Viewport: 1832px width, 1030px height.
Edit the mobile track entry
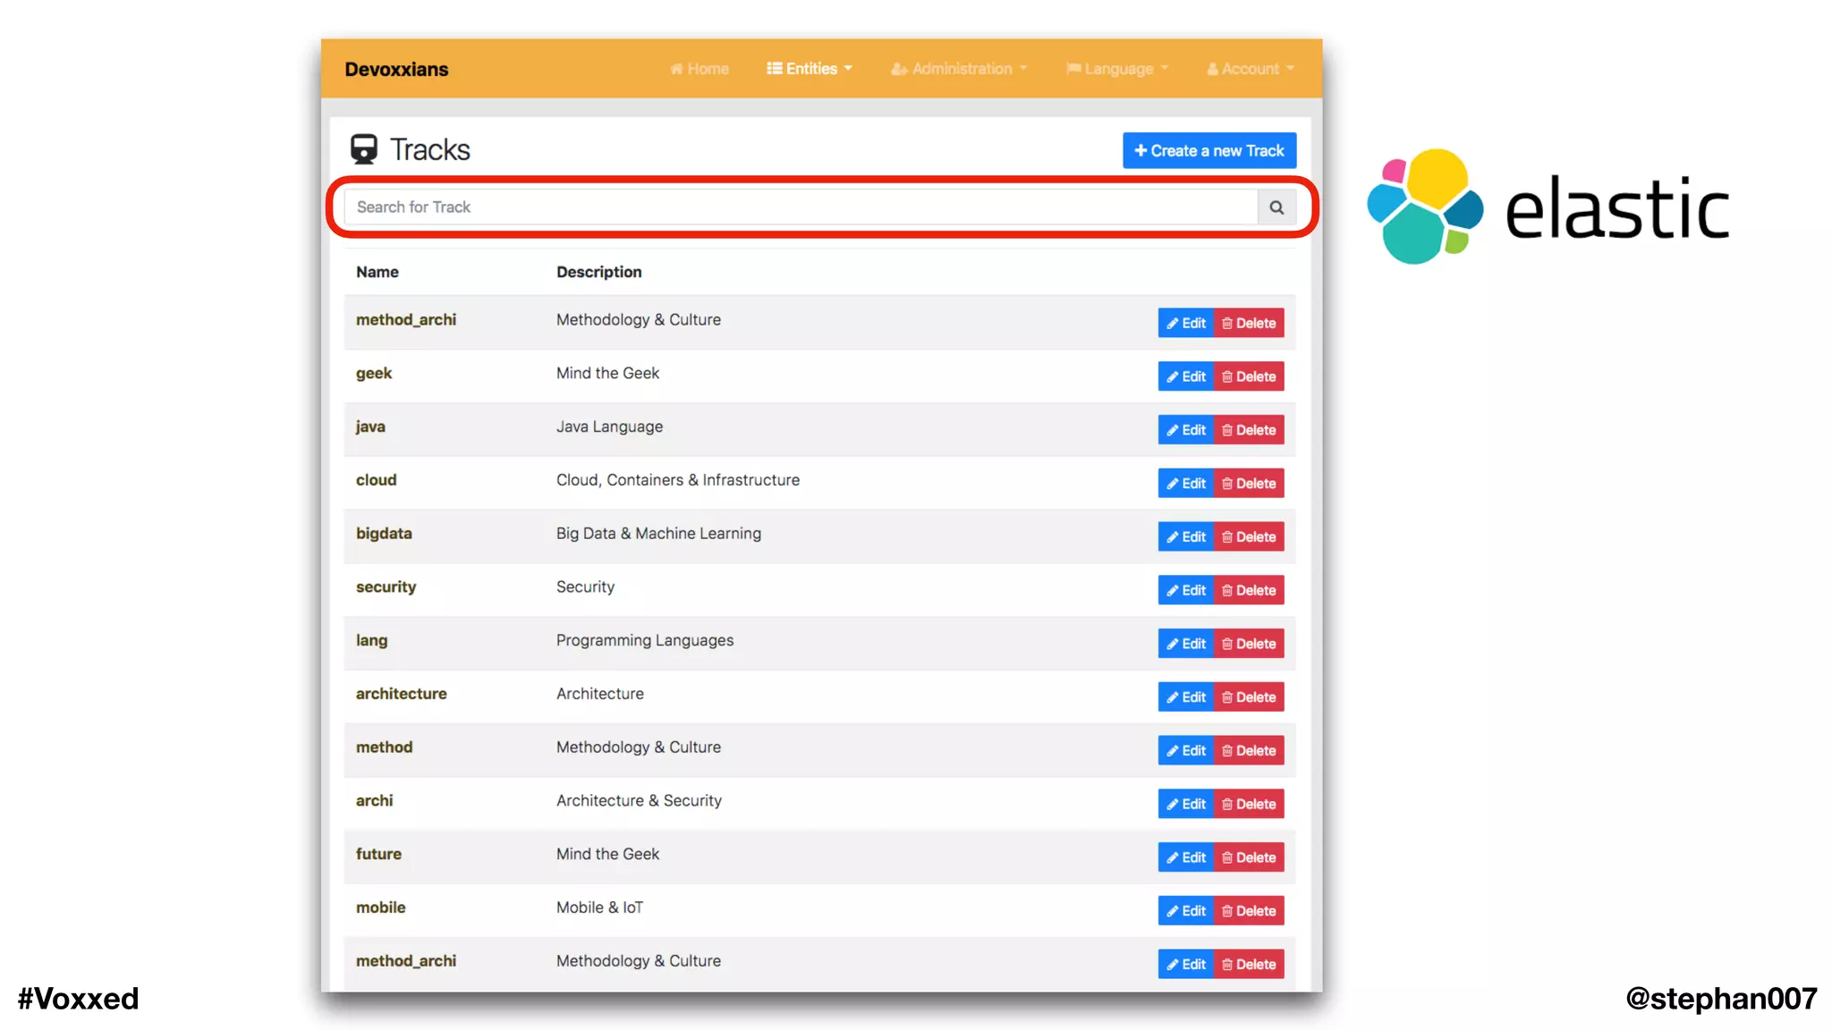pos(1185,911)
